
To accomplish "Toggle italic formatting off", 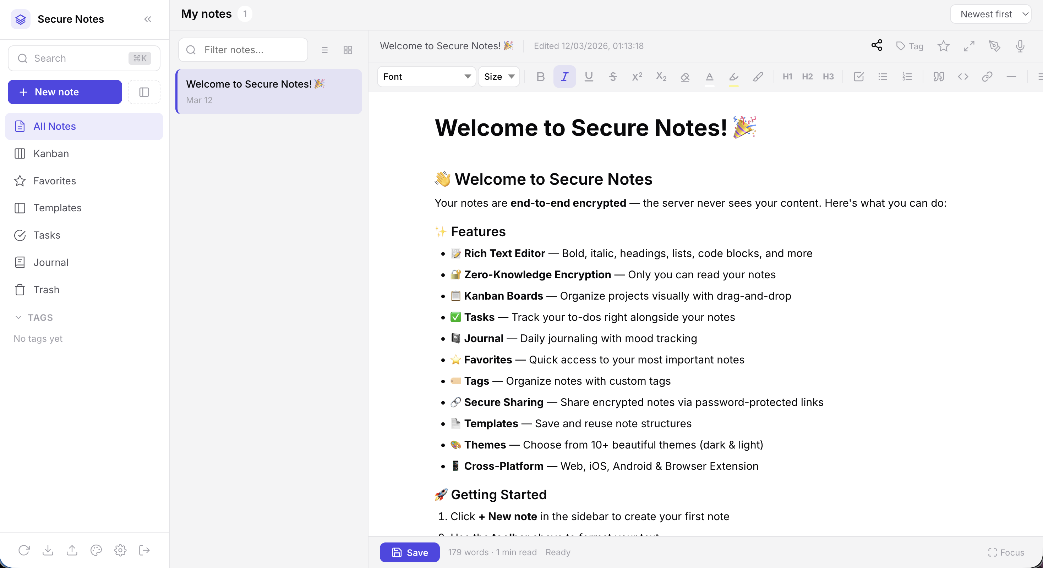I will pos(564,77).
